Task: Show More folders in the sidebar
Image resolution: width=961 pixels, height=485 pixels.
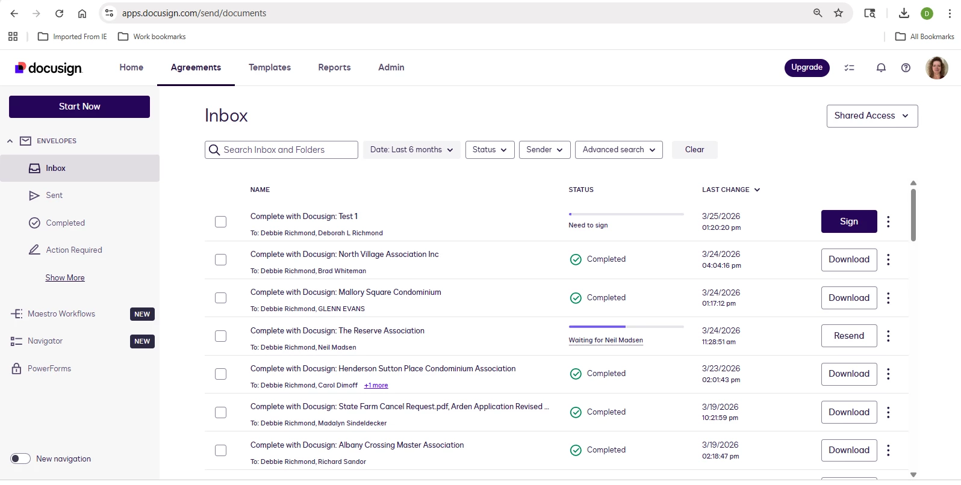Action: (x=65, y=277)
